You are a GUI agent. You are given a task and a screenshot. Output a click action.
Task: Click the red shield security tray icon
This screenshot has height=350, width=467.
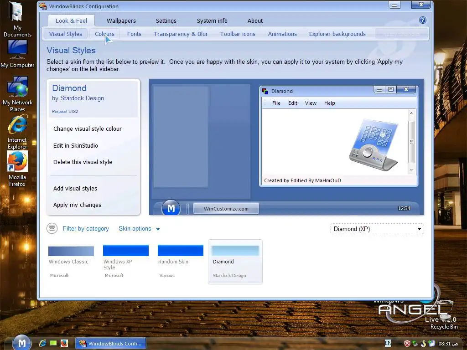(407, 344)
